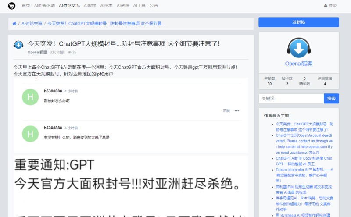This screenshot has width=351, height=217.
Task: Select the AI讨论交流 navigation item
Action: coord(69,5)
